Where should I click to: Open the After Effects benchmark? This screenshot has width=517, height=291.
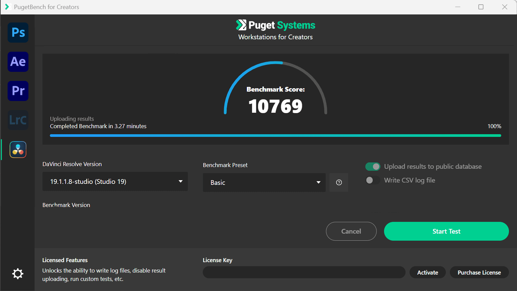(18, 62)
